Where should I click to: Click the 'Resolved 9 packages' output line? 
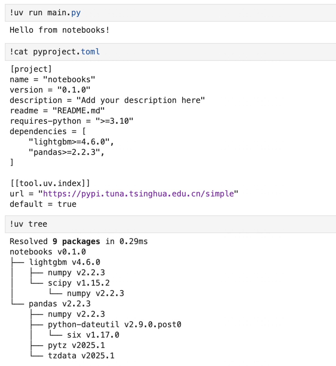(x=79, y=241)
